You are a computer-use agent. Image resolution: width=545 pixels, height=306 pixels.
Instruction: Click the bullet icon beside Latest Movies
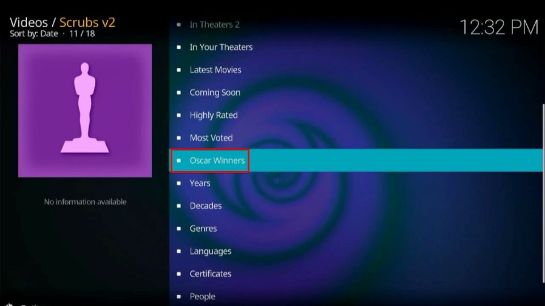[179, 70]
